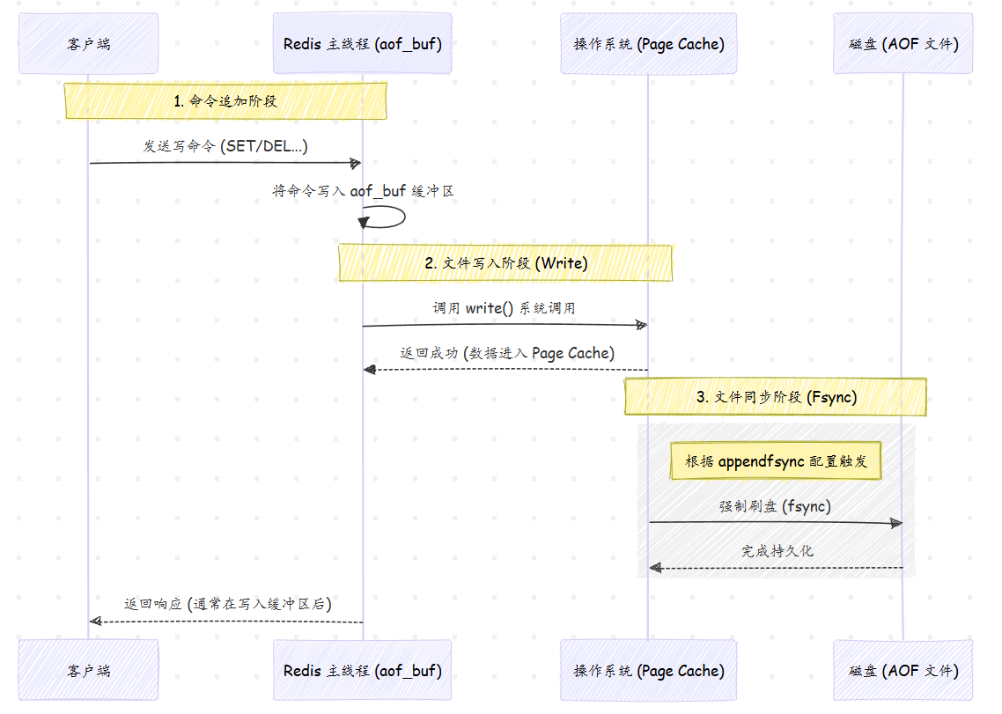Viewport: 1002px width, 714px height.
Task: Select the bottom Redis 主线程 (aof_buf) box
Action: coord(363,670)
